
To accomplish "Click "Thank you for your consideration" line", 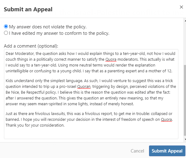I will tap(35, 125).
